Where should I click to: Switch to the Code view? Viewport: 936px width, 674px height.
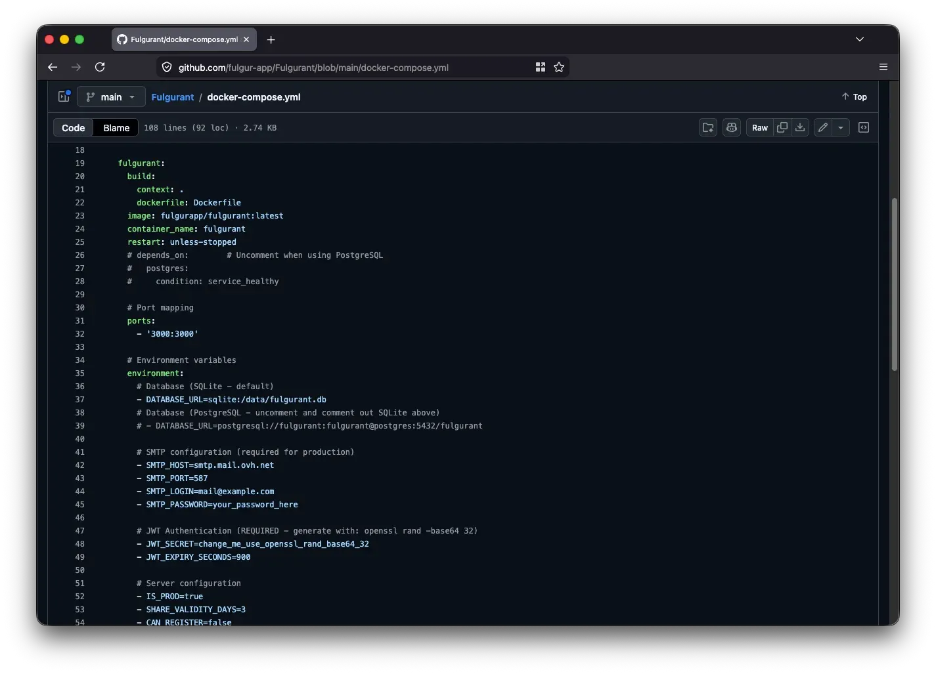click(72, 127)
